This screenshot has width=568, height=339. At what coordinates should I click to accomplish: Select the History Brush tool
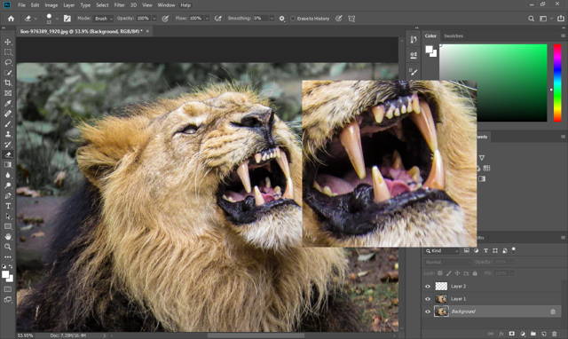[x=8, y=144]
